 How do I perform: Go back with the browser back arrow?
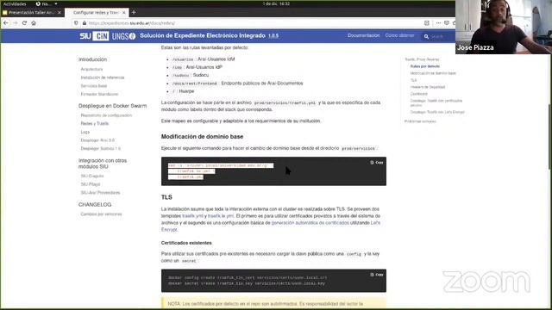[x=6, y=23]
